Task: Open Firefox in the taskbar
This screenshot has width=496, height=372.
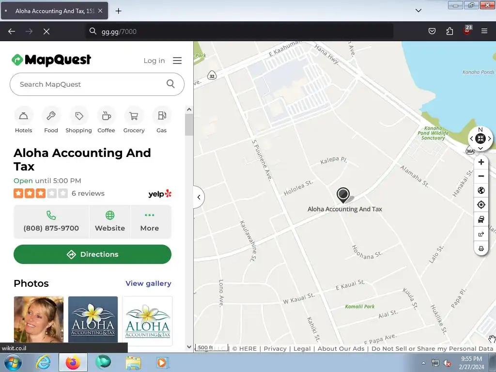Action: tap(73, 362)
